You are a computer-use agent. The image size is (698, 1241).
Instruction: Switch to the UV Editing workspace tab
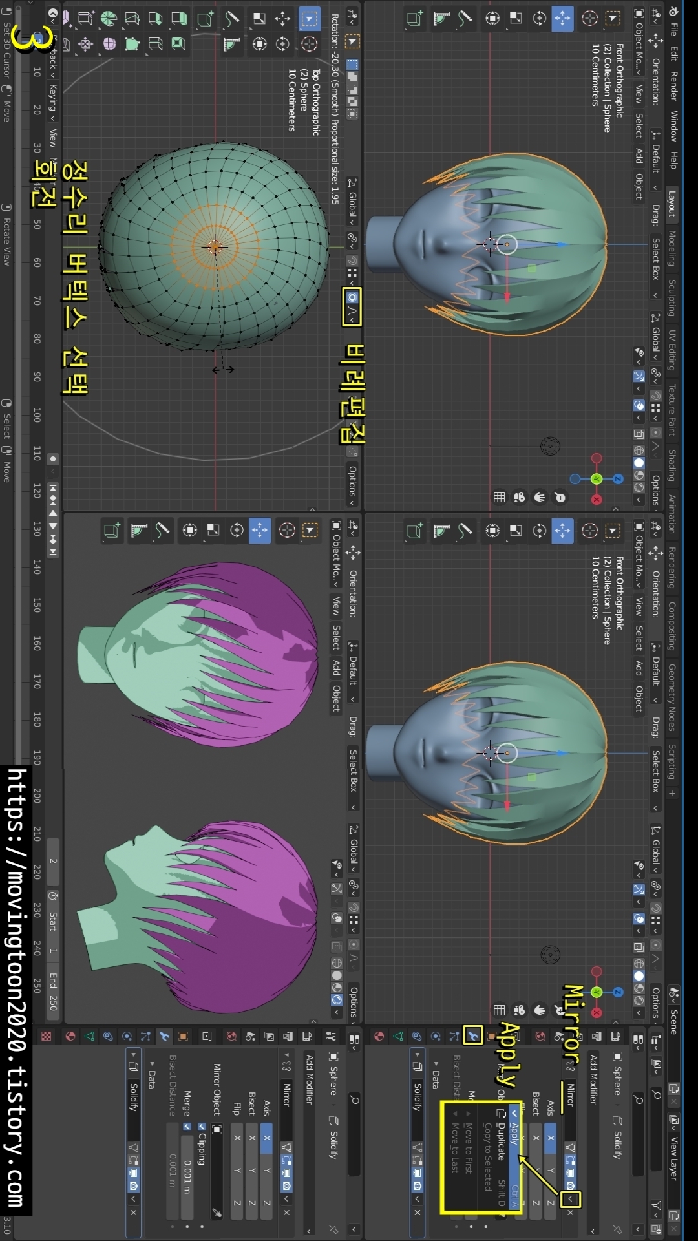pyautogui.click(x=672, y=350)
